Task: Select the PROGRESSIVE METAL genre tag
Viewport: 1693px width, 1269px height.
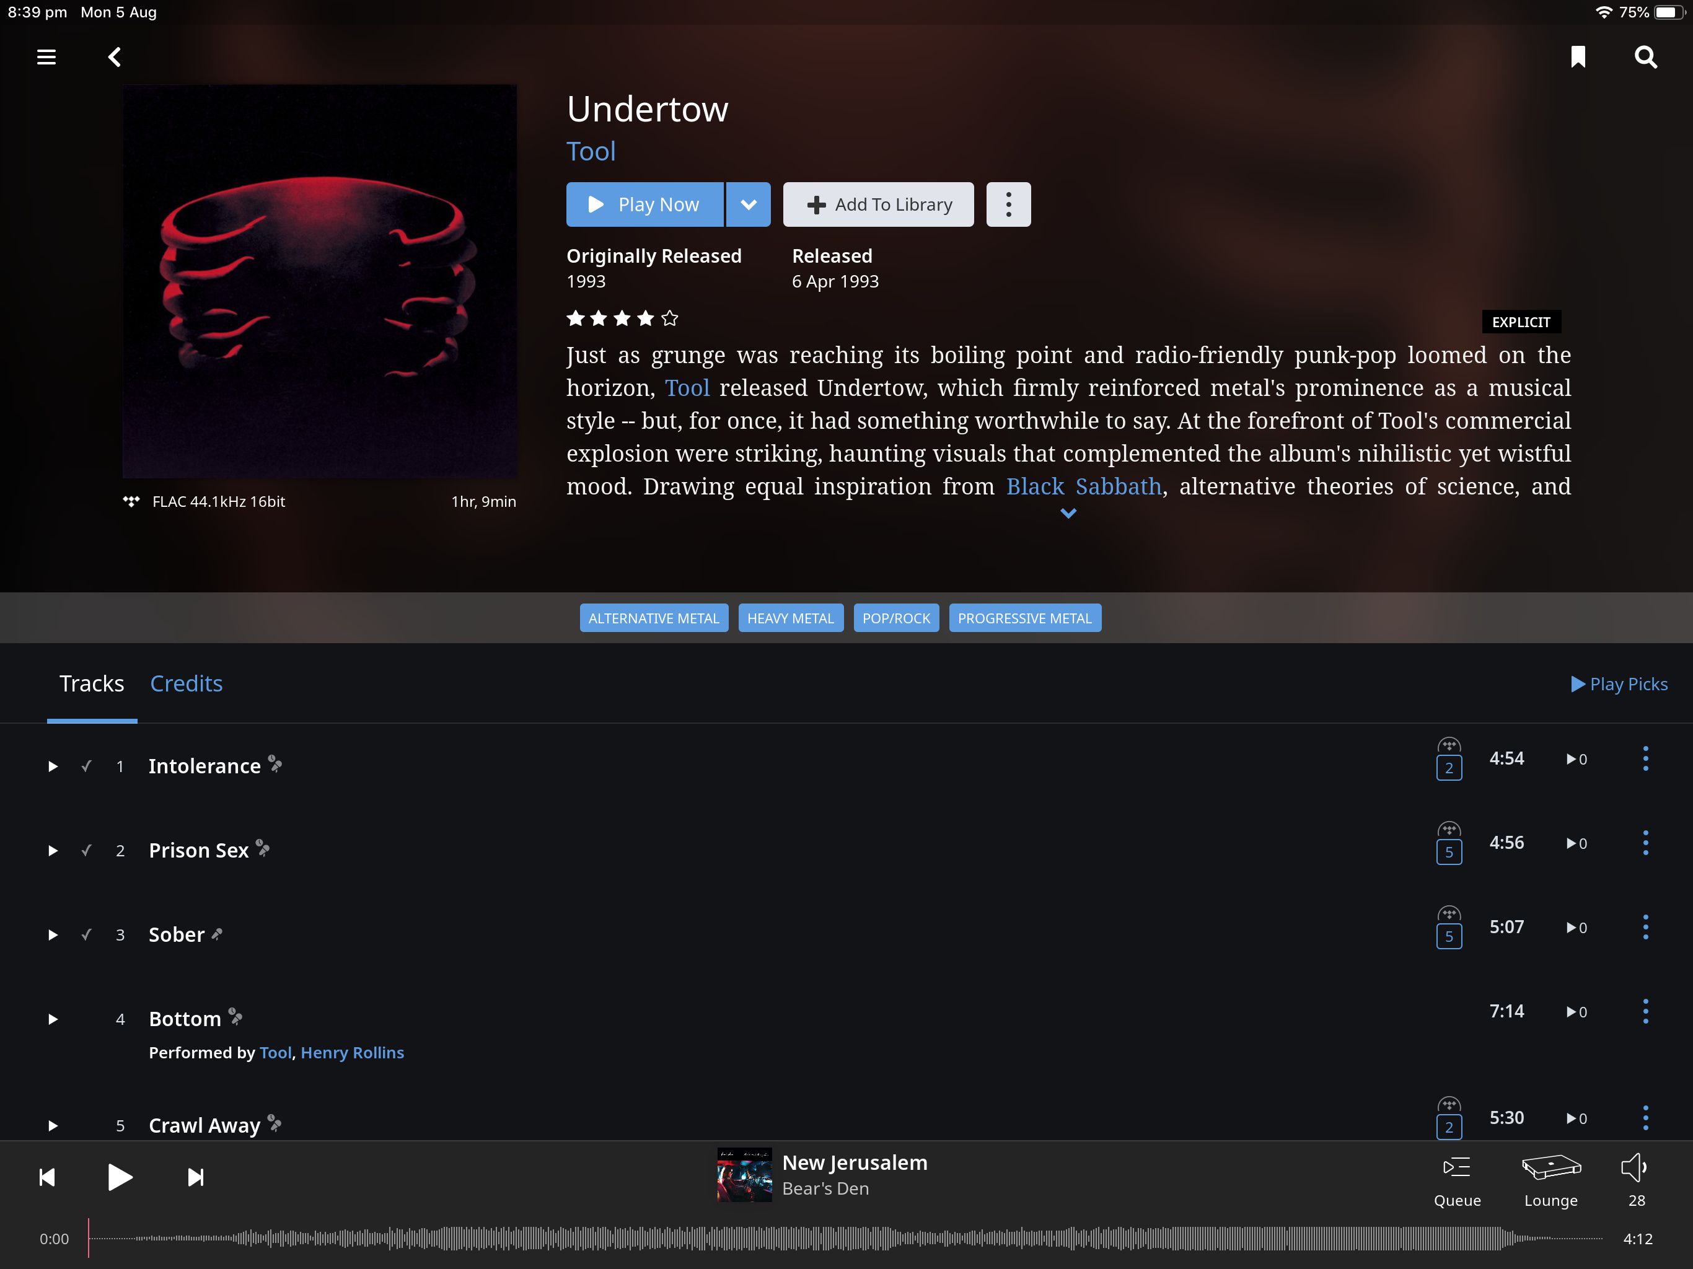Action: pyautogui.click(x=1024, y=618)
